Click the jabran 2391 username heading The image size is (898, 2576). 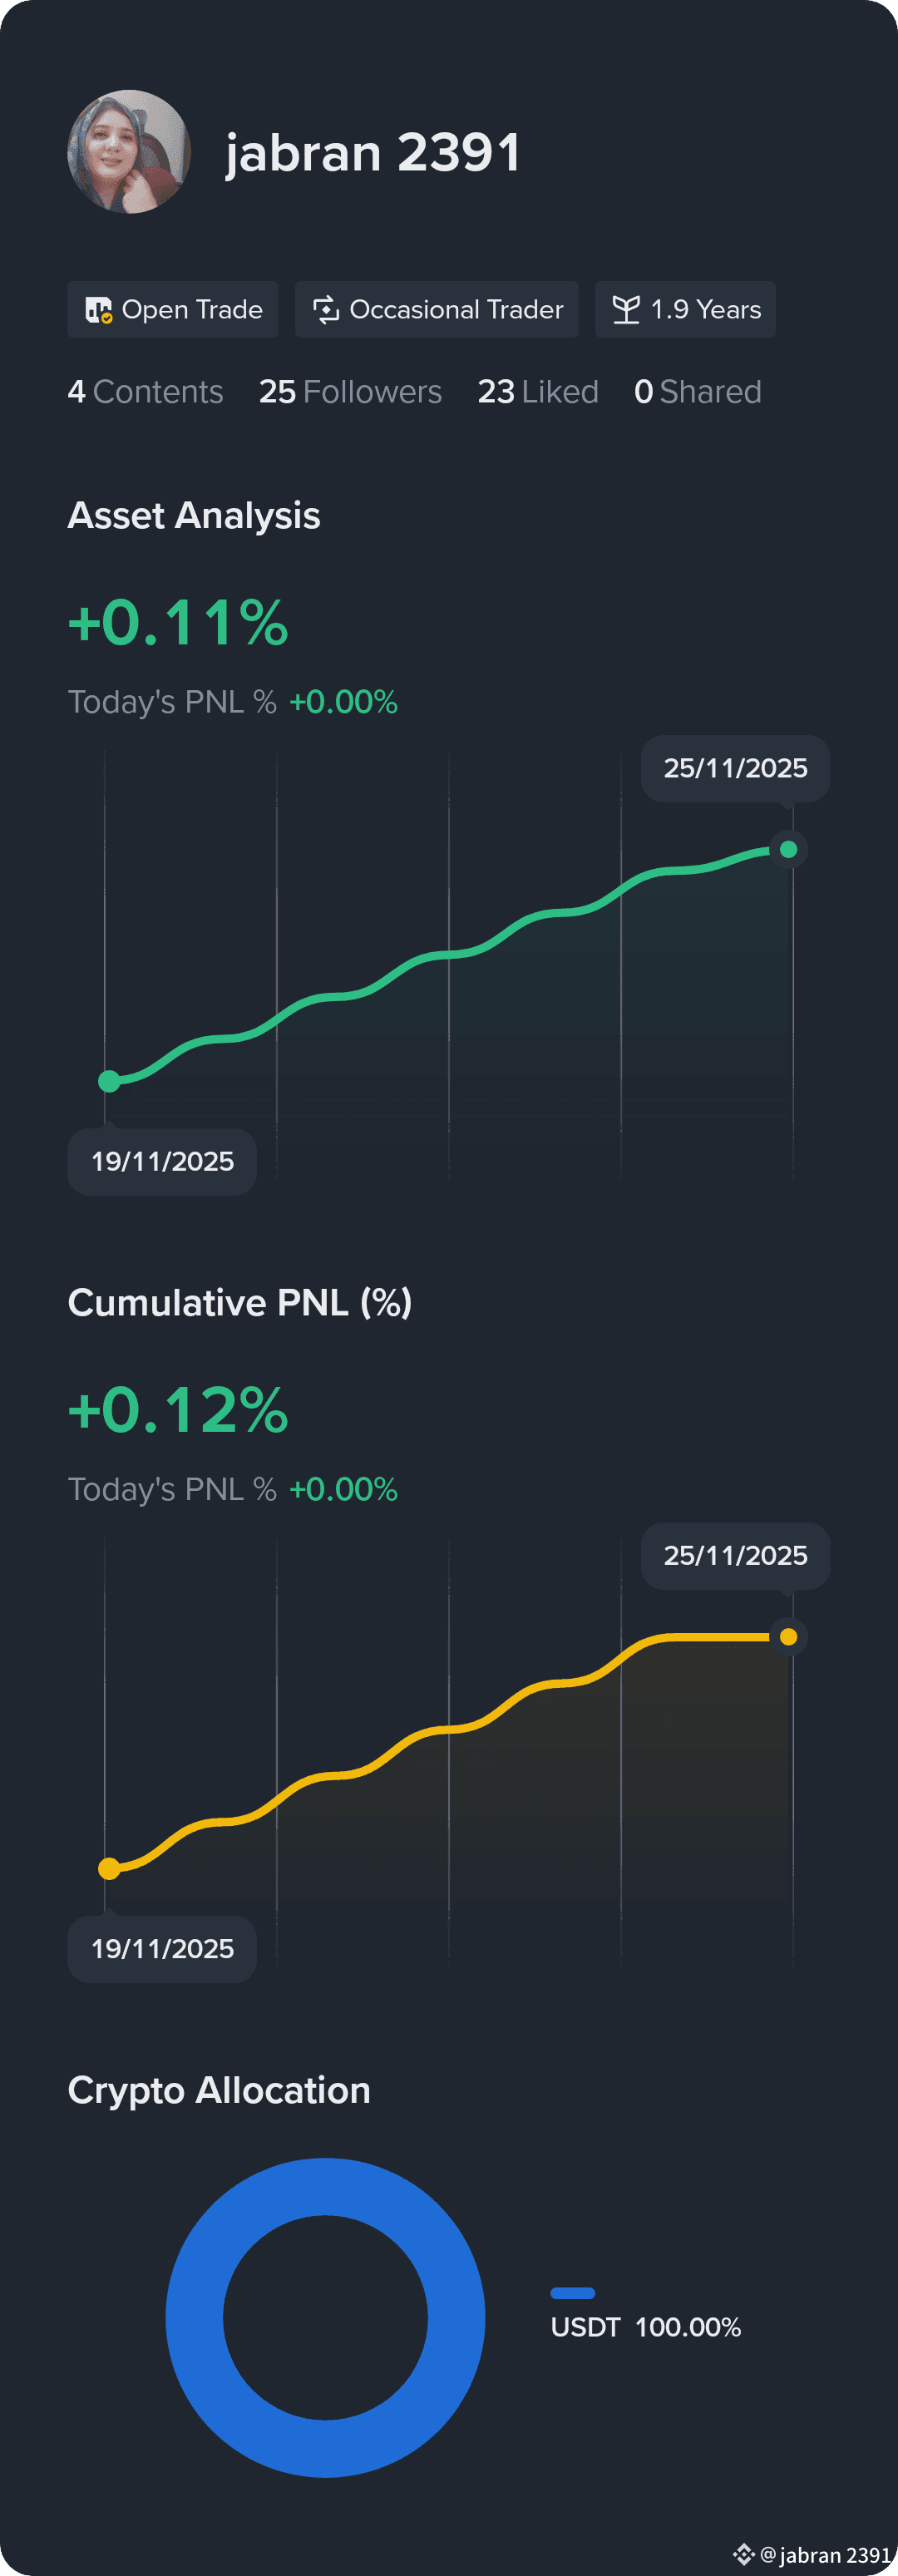click(373, 153)
